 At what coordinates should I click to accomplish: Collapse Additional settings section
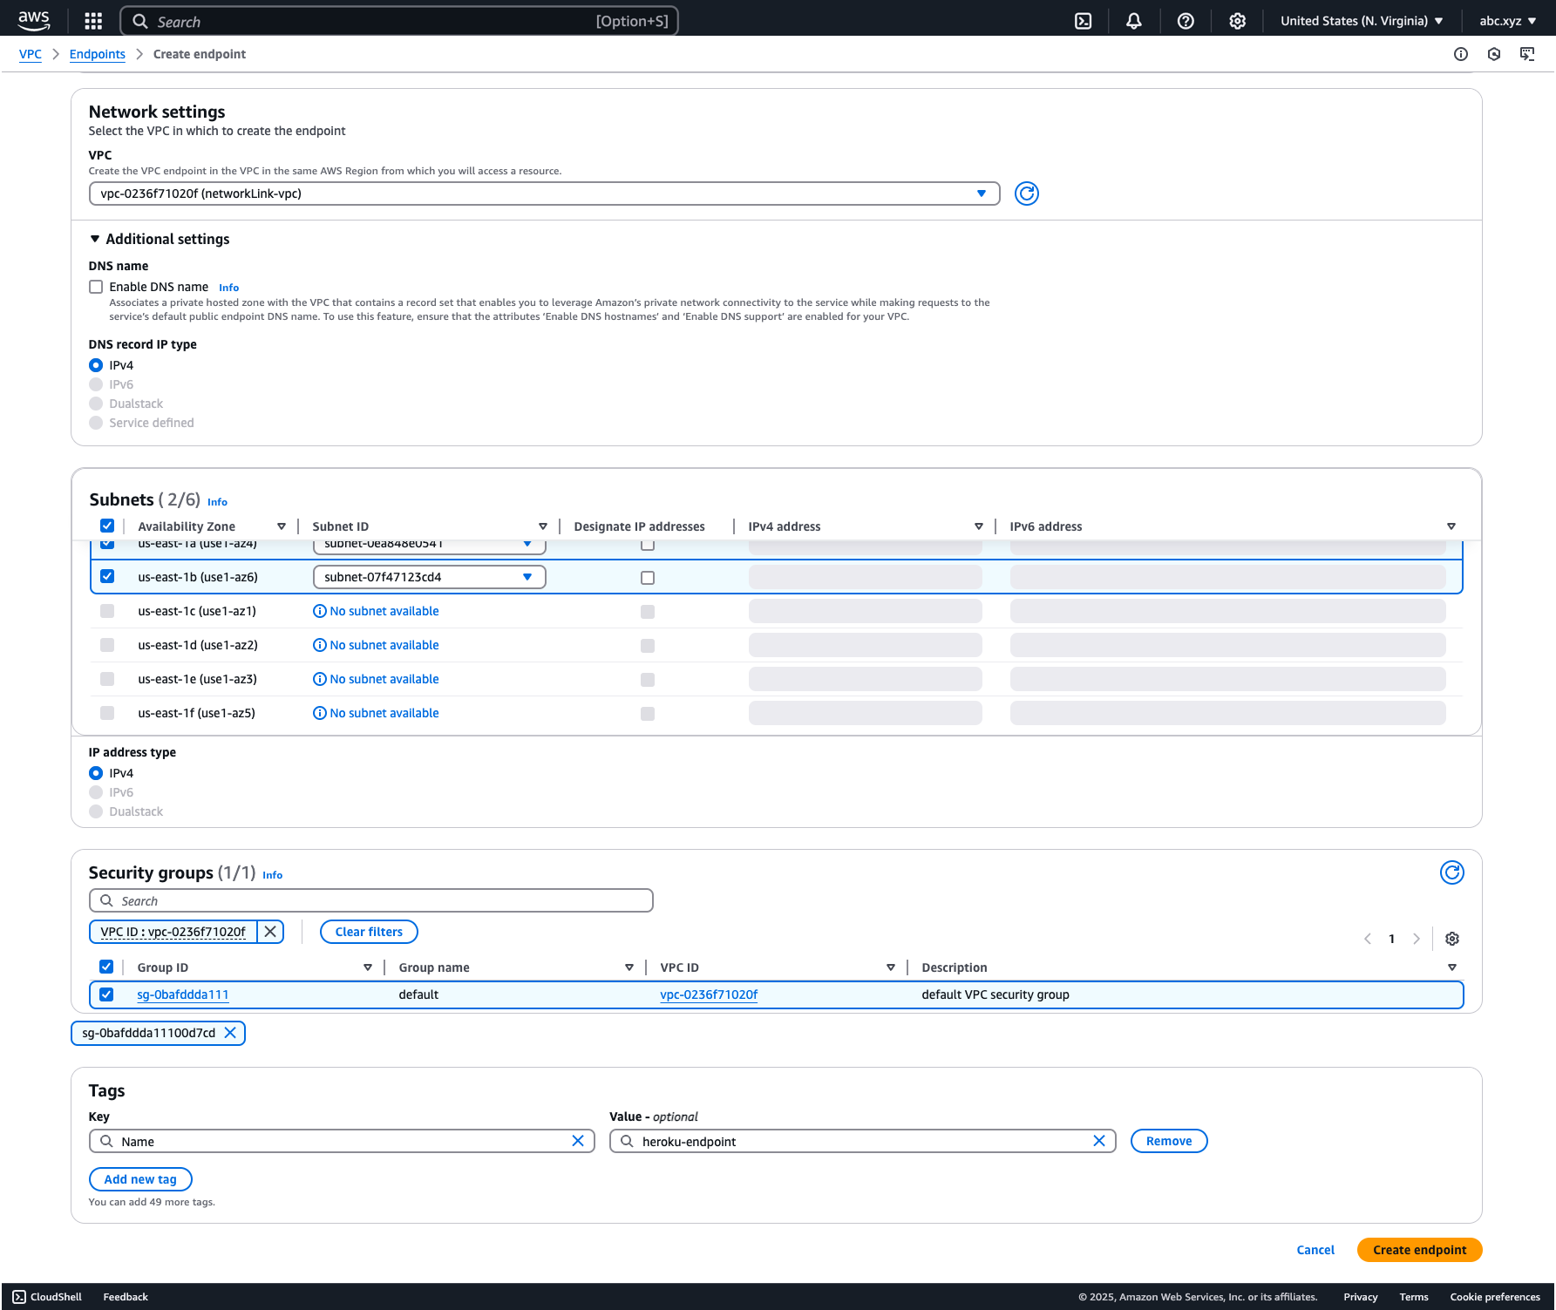[x=160, y=239]
